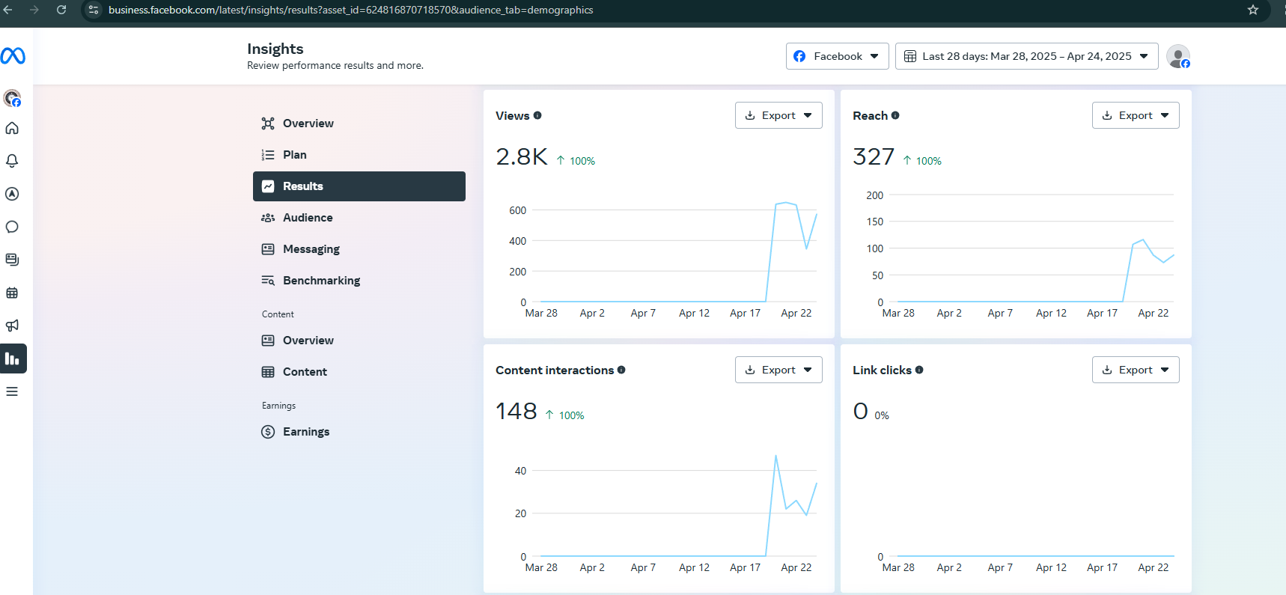Select the Insights bar chart icon

(x=13, y=358)
